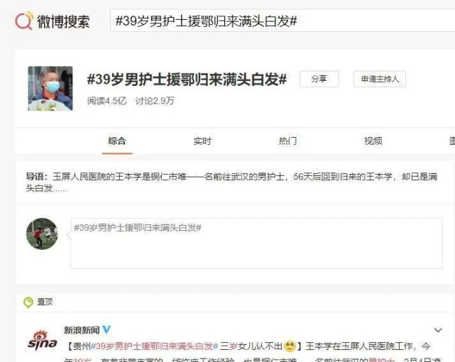Open the 视频 tab
The width and height of the screenshot is (455, 362).
(373, 141)
